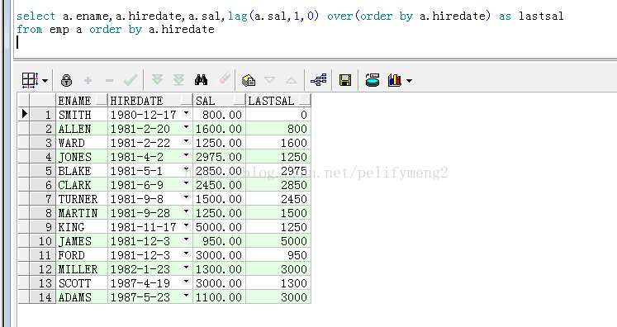Click the lock icon for edit data
Image resolution: width=617 pixels, height=327 pixels.
pos(67,81)
